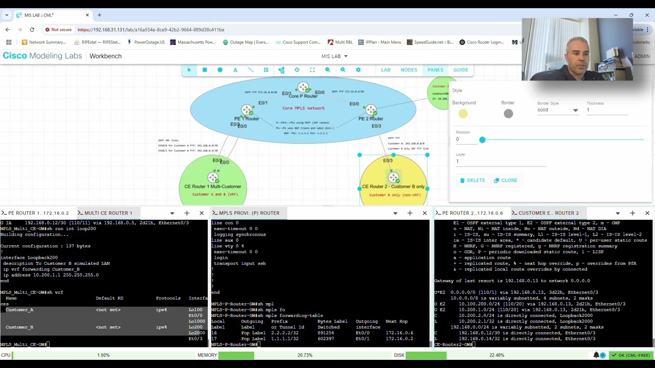This screenshot has height=368, width=655.
Task: Open the IPPlan - Main Menu bookmark
Action: (379, 42)
